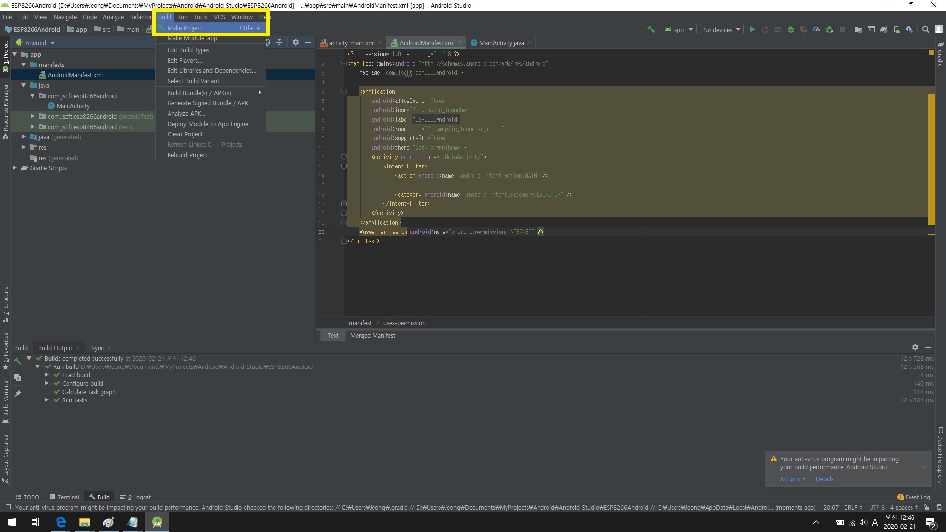Open the app run configuration dropdown
Image resolution: width=946 pixels, height=532 pixels.
pos(678,30)
